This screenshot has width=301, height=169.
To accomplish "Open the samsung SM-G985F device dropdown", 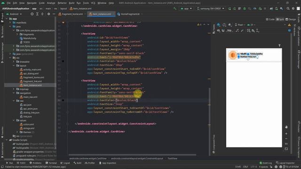I will click(x=210, y=8).
